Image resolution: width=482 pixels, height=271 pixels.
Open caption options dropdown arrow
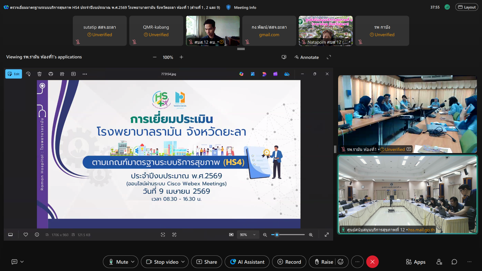coord(22,262)
